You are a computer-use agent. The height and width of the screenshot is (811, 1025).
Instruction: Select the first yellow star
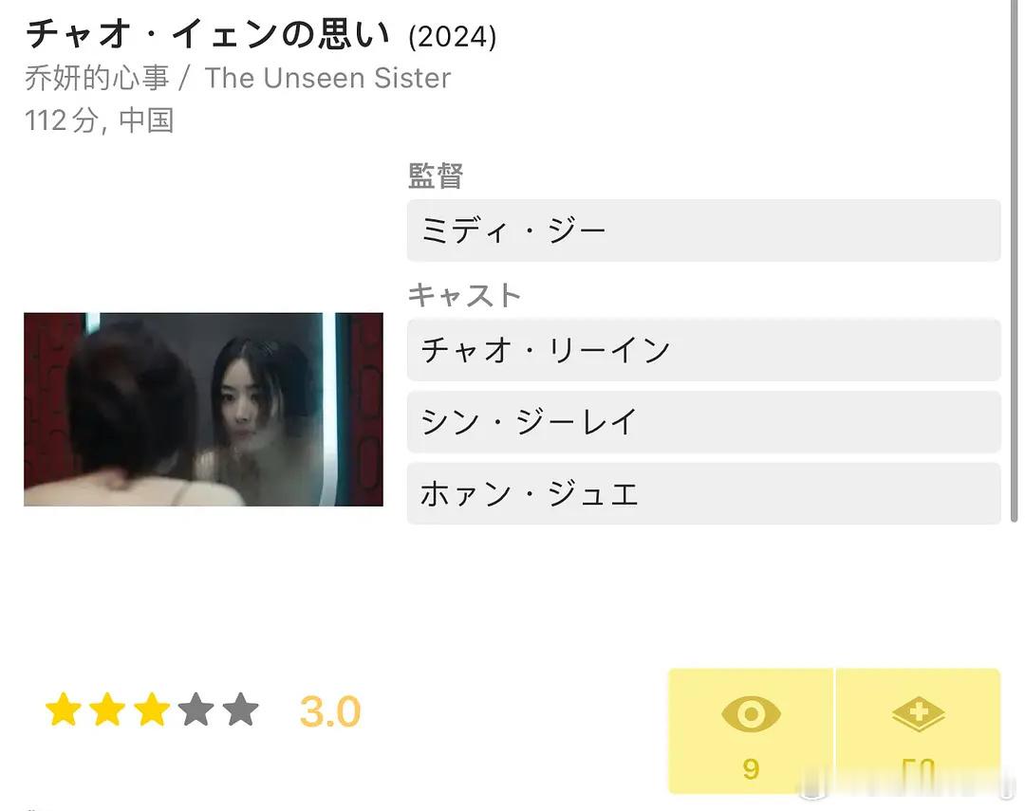point(64,710)
